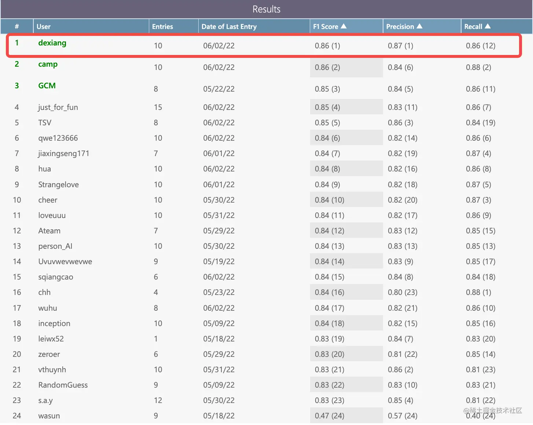This screenshot has width=533, height=425.
Task: Click date 05/09/22 for inception
Action: (x=219, y=323)
